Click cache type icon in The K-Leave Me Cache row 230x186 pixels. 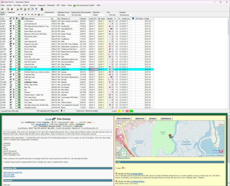point(11,59)
